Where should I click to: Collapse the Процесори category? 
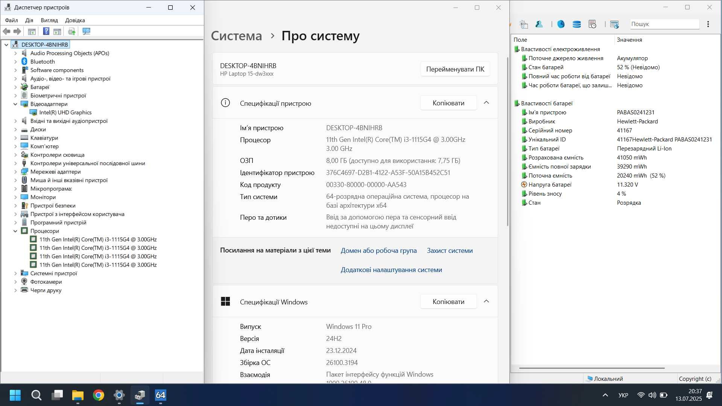15,231
